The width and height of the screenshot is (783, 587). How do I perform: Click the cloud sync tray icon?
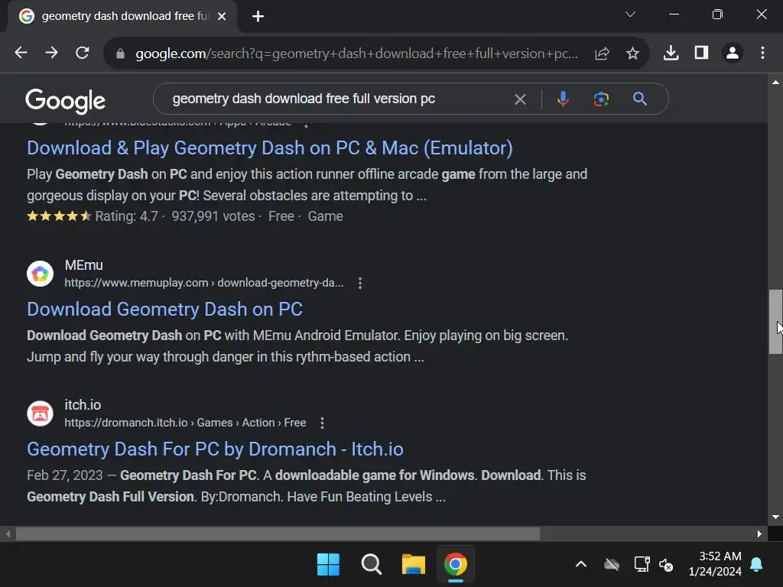(x=612, y=565)
